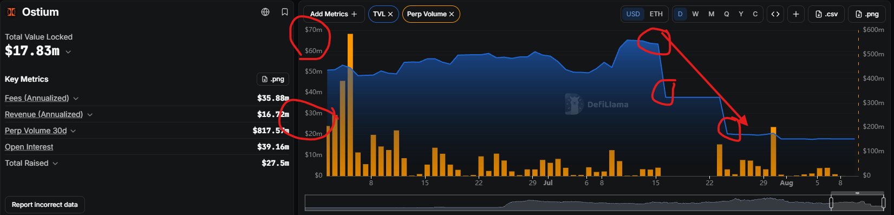Expand Fees (Annualized) details
This screenshot has height=215, width=894.
click(x=76, y=99)
